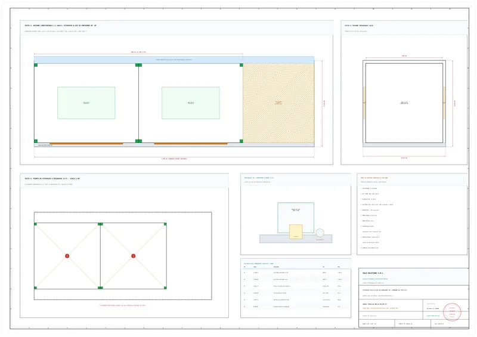Click the light blue band above the cargo
The height and width of the screenshot is (337, 477).
pos(174,60)
